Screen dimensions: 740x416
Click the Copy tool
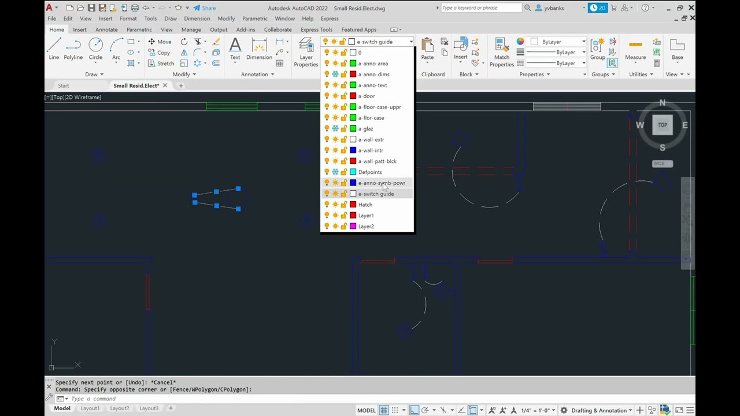tap(159, 53)
